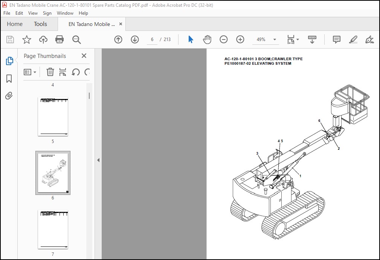Screen dimensions: 380x260
Task: Close the EN Tadano Mobile document tab
Action: click(121, 24)
